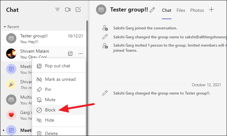
Task: Pop out Shivam Malani chat via row icon
Action: coord(70,54)
